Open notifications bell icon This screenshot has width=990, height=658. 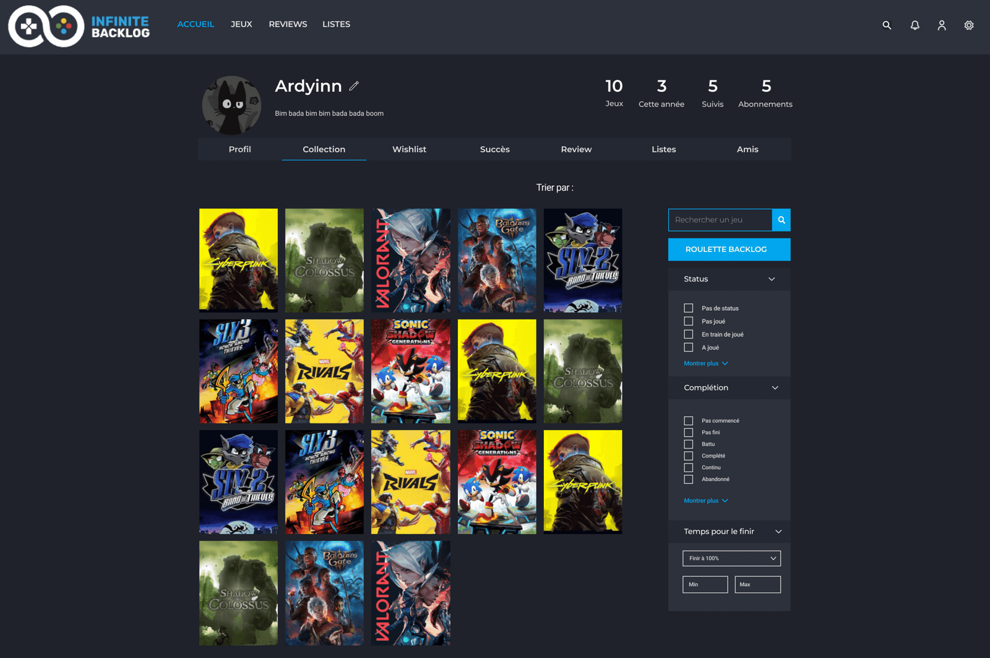(915, 25)
